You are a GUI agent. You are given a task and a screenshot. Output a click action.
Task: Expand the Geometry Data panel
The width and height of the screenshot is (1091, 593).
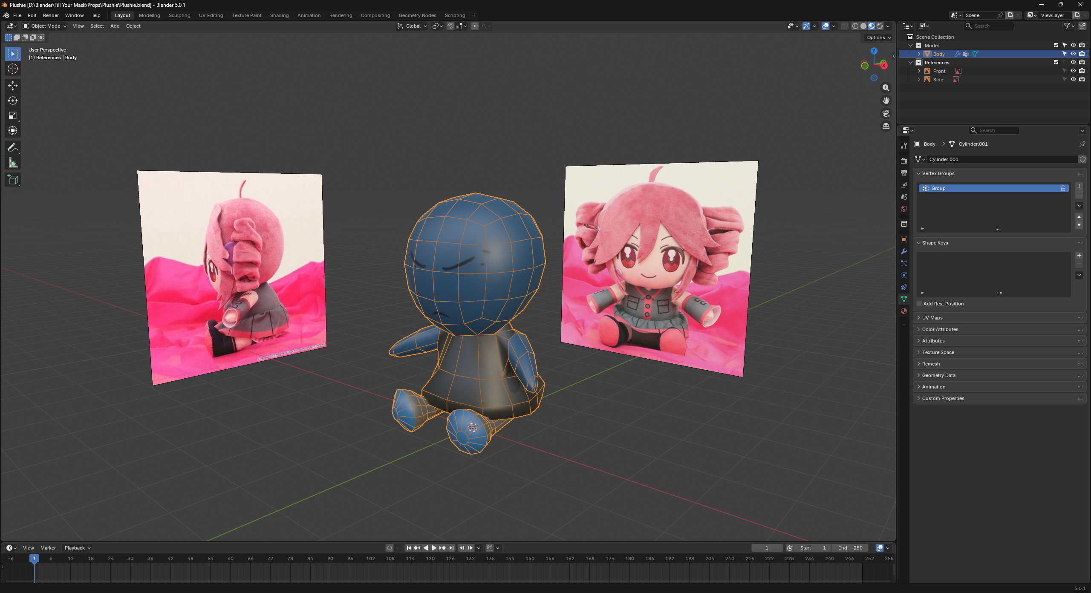coord(999,375)
